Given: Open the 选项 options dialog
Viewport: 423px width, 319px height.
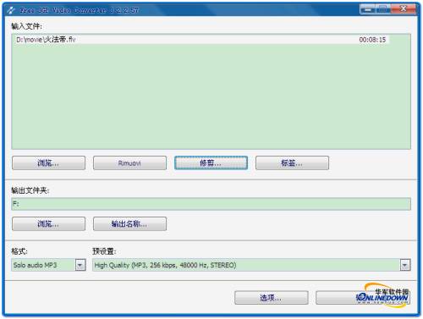Looking at the screenshot, I should pyautogui.click(x=271, y=298).
